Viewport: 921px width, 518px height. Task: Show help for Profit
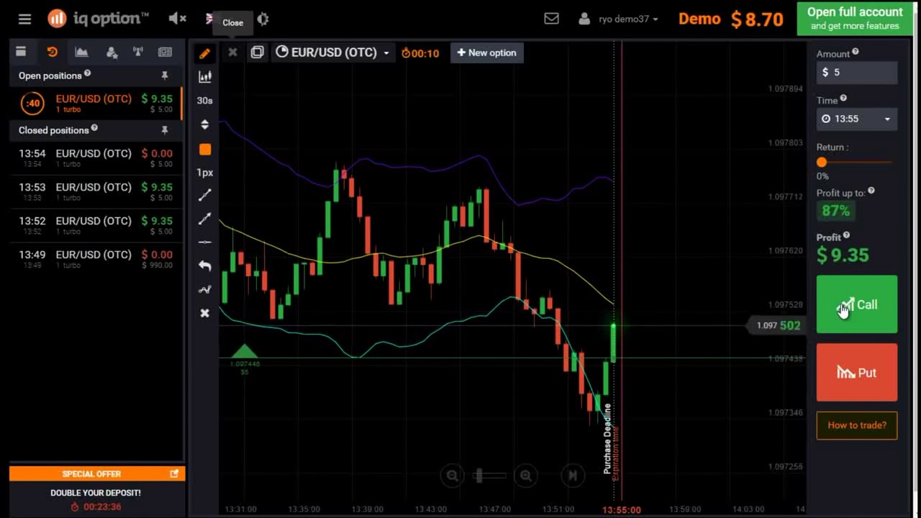coord(846,235)
